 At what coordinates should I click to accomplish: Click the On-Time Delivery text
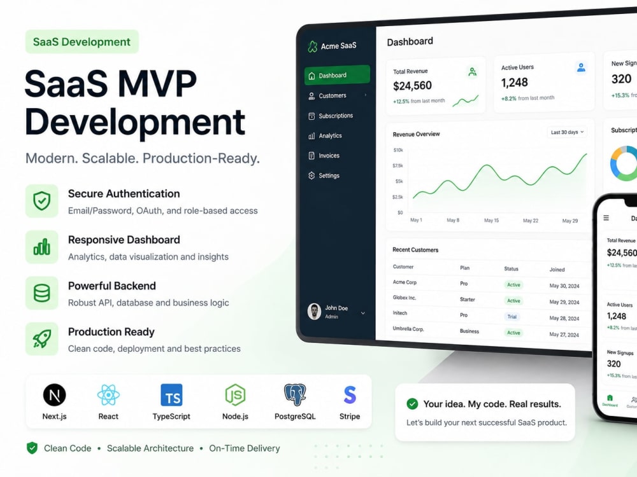coord(245,448)
